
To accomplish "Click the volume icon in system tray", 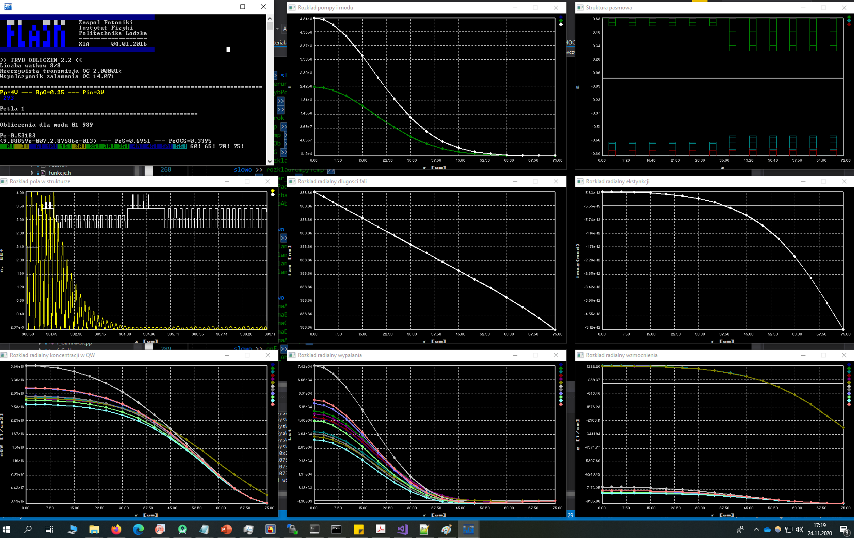I will [x=799, y=529].
